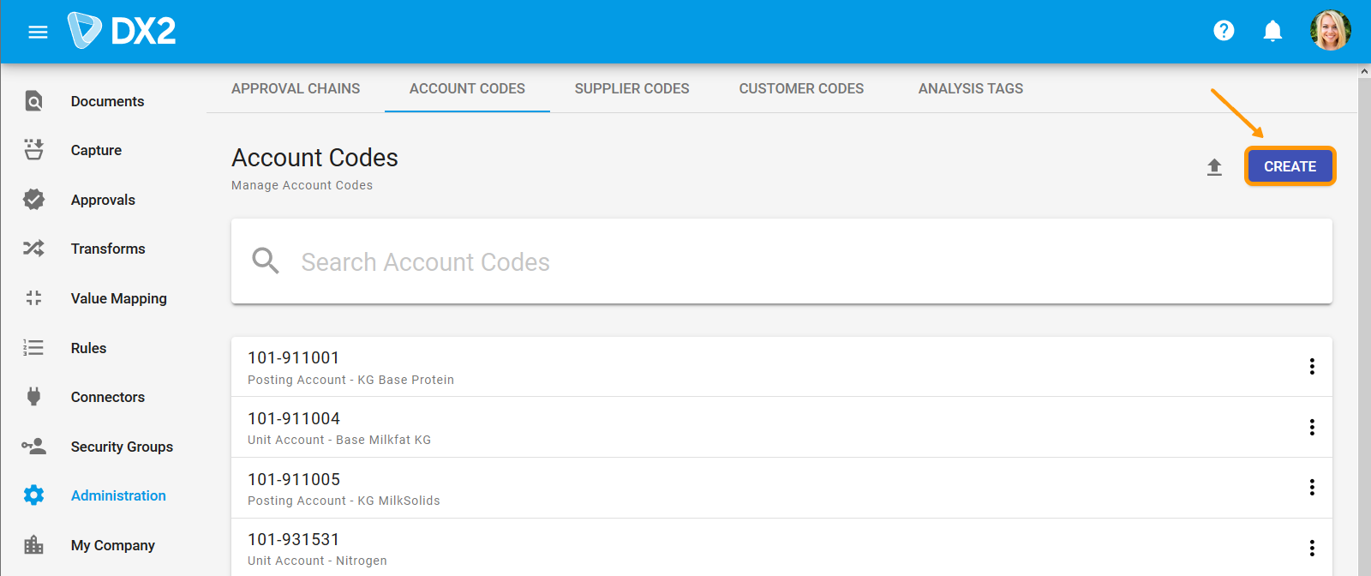Image resolution: width=1371 pixels, height=576 pixels.
Task: Go to Customer Codes tab
Action: coord(801,88)
